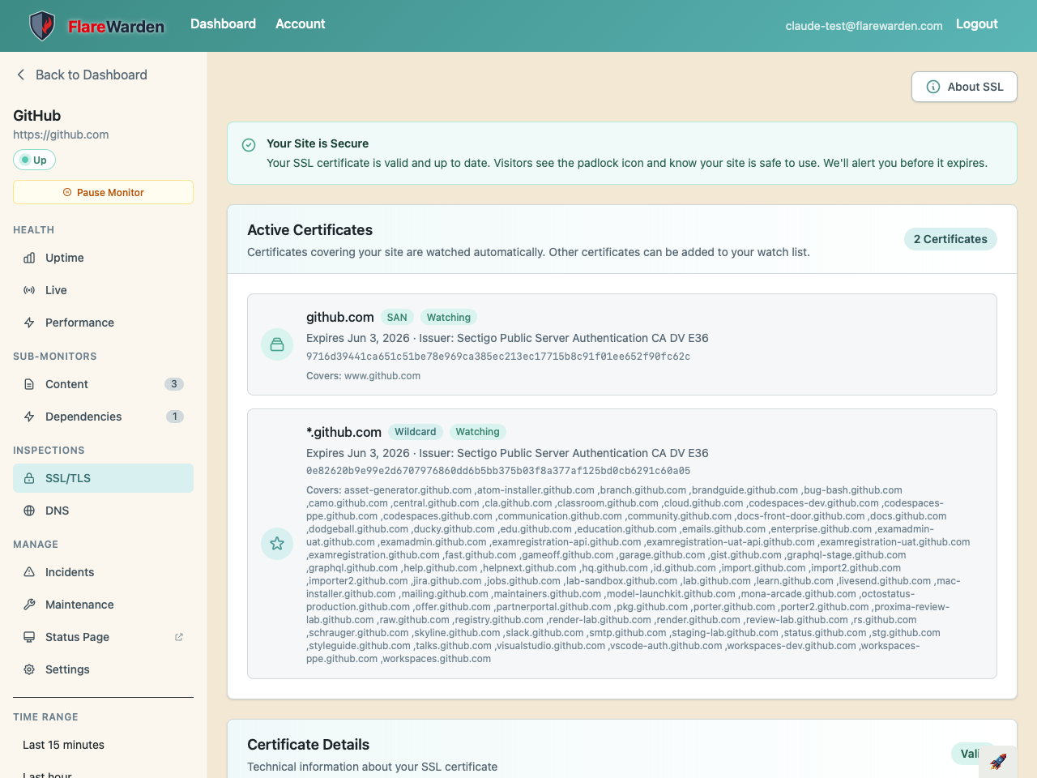Select Last 15 minutes time range
This screenshot has width=1037, height=778.
(63, 745)
